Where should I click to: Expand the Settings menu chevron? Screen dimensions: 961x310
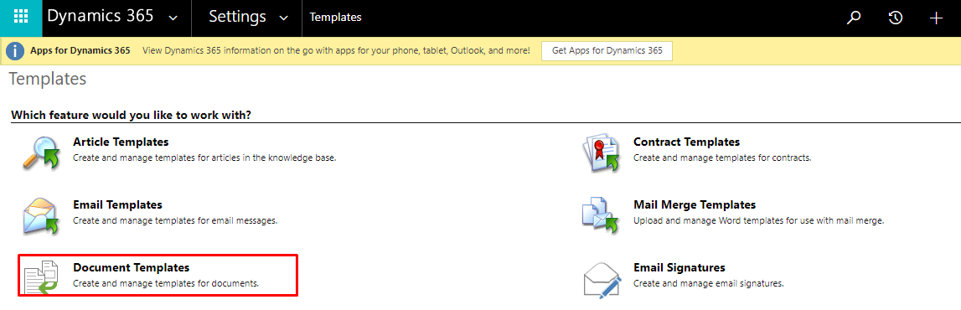[x=283, y=18]
